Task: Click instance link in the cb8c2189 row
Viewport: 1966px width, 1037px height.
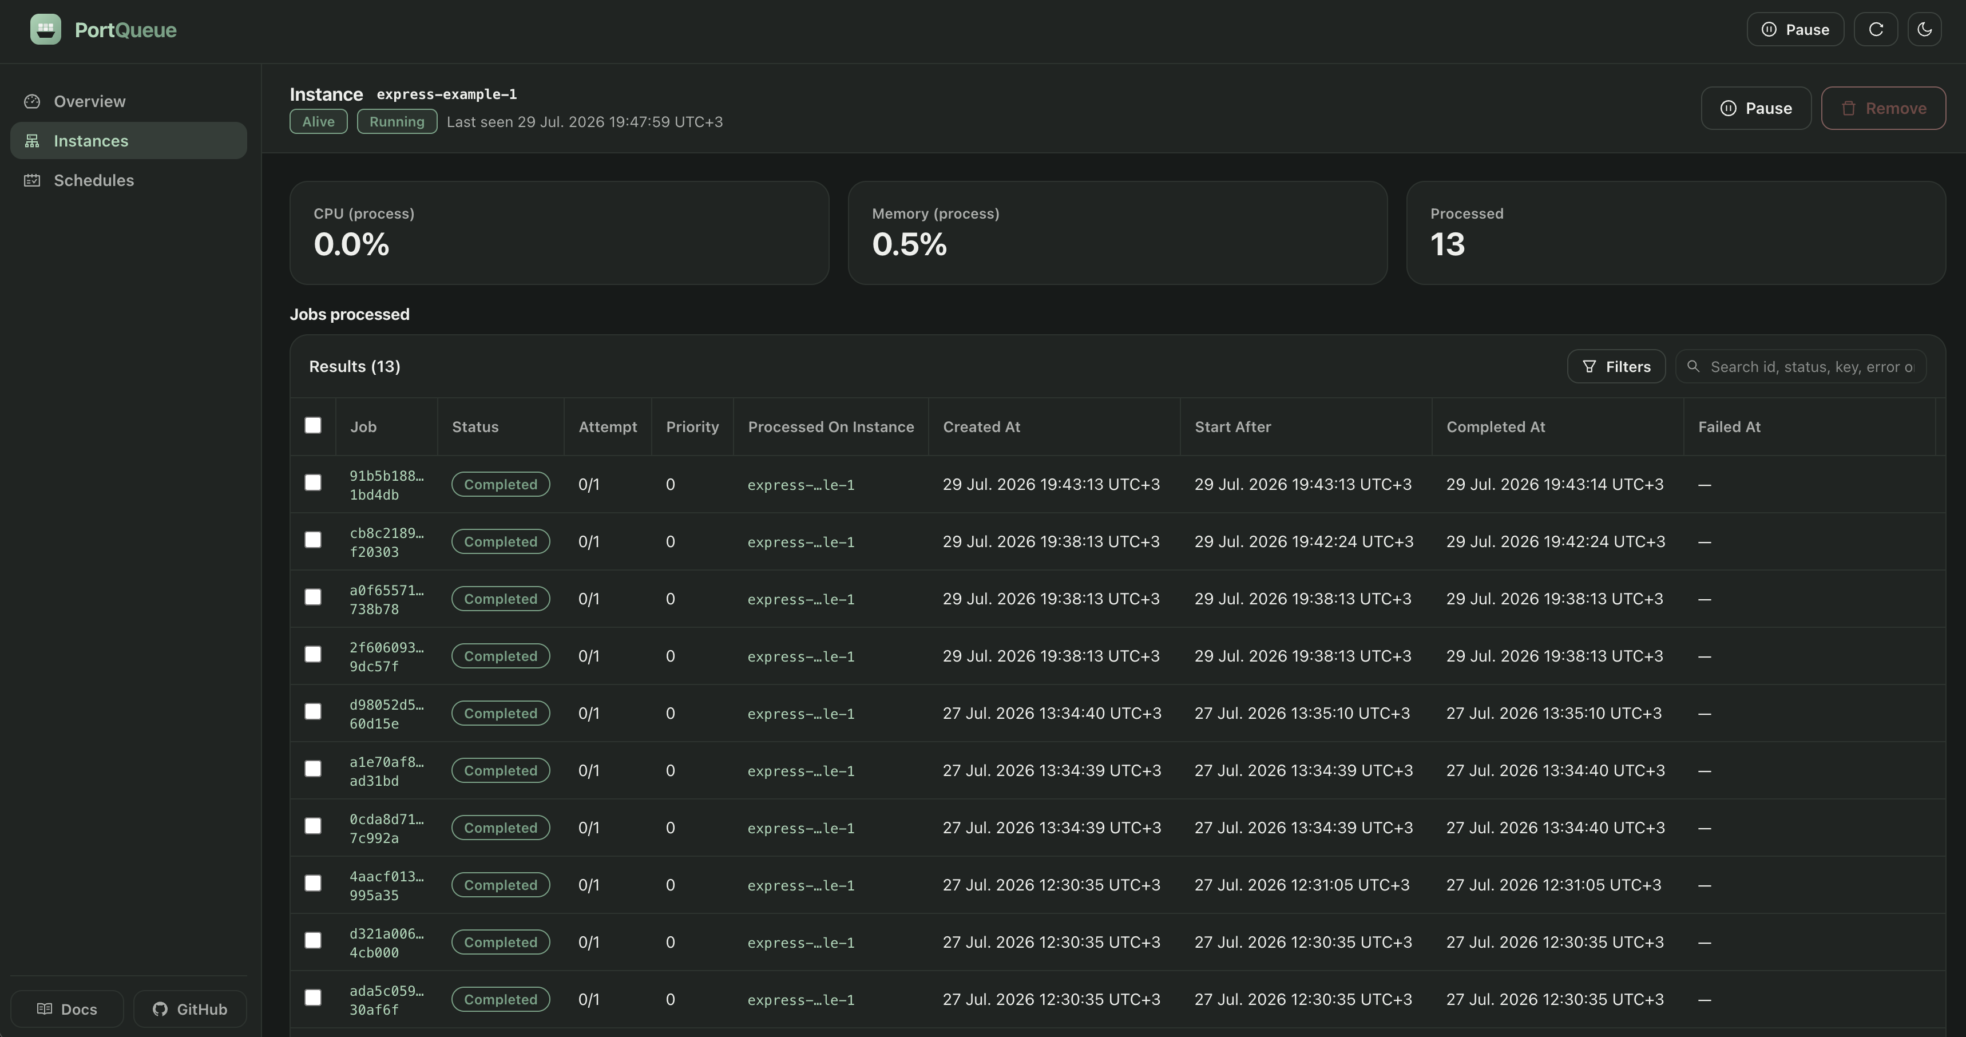Action: (800, 542)
